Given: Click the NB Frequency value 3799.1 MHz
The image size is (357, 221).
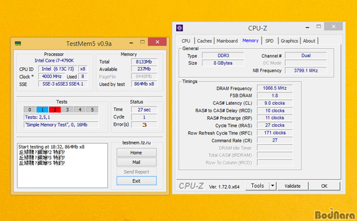Looking at the screenshot, I should tap(306, 70).
